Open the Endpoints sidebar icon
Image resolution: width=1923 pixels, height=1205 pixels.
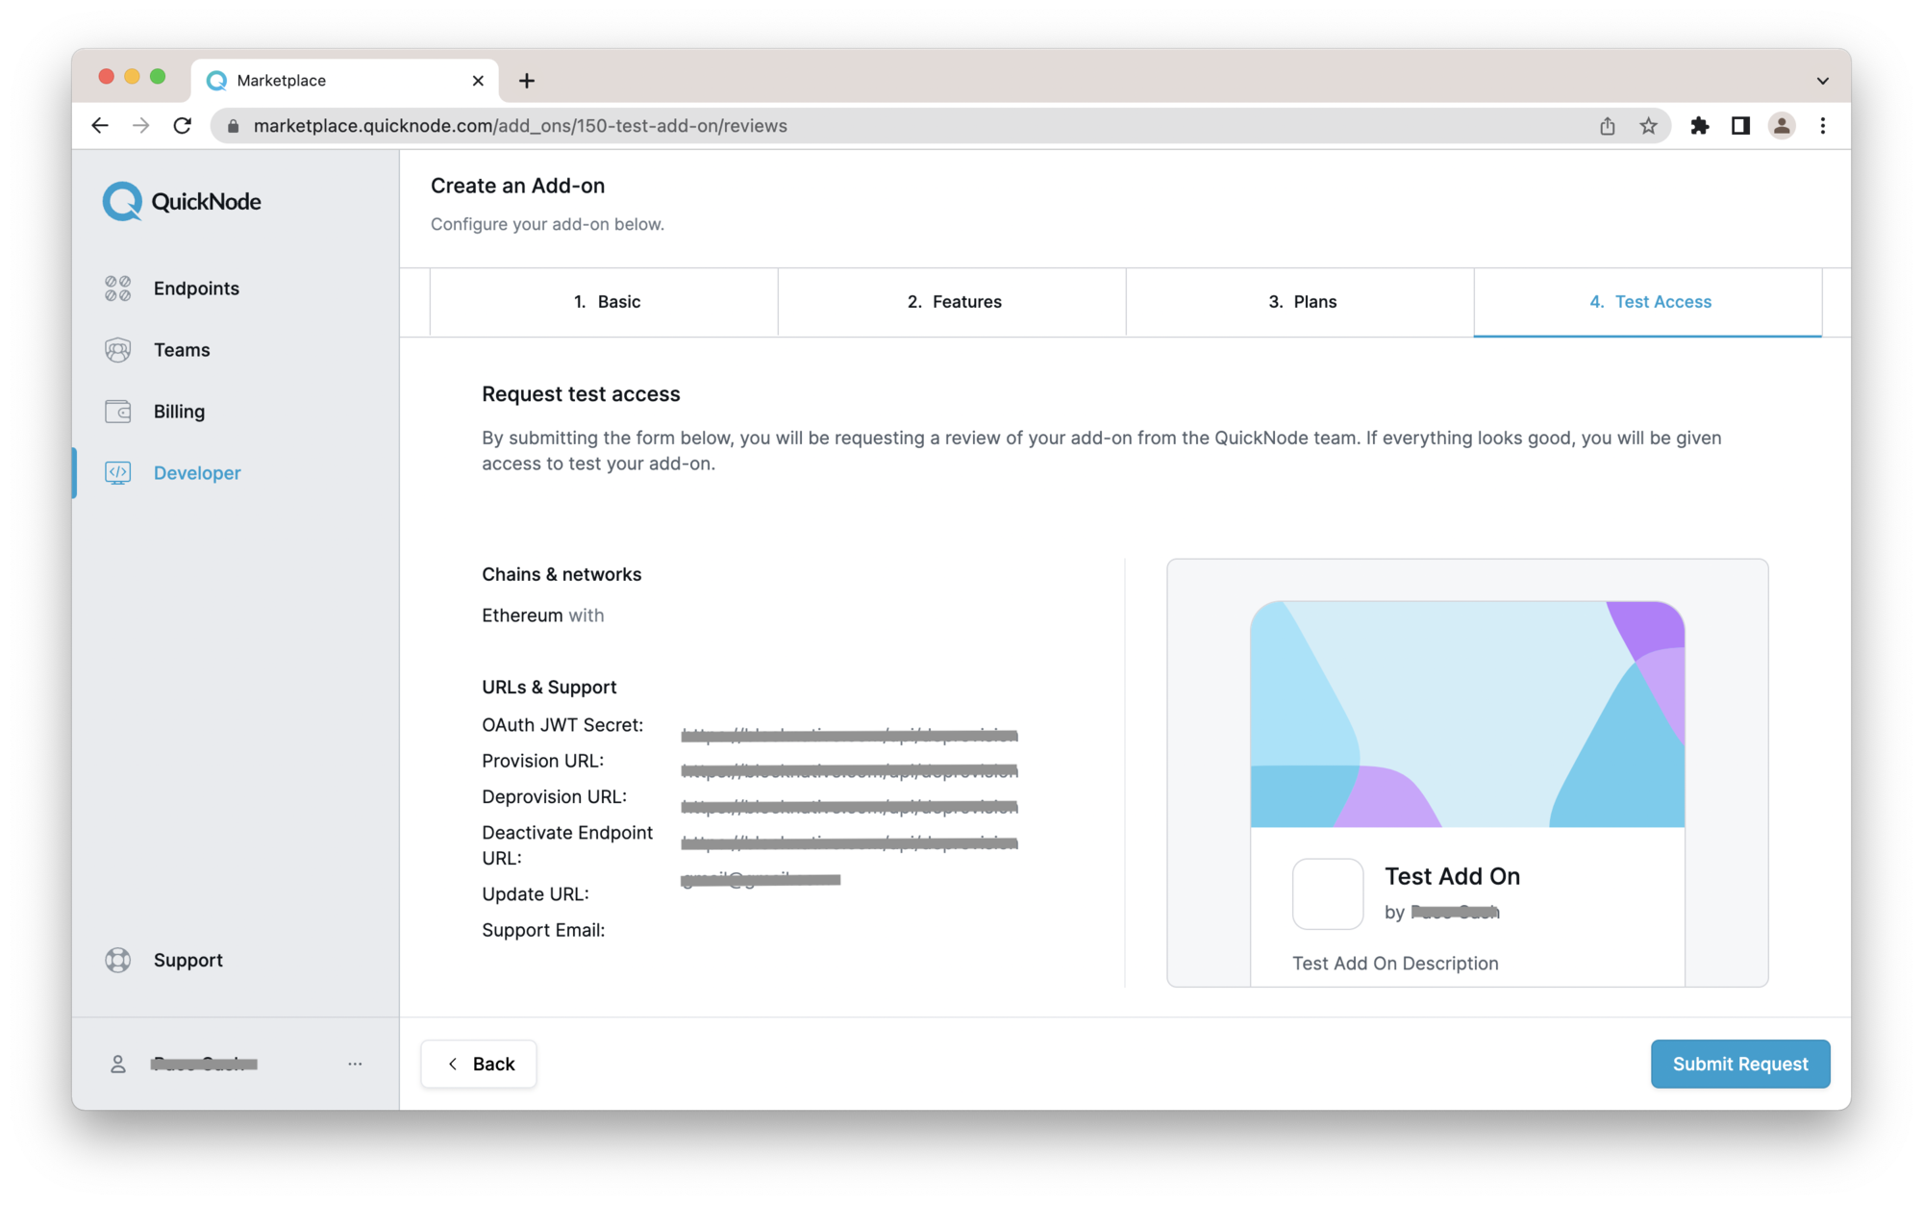click(117, 289)
